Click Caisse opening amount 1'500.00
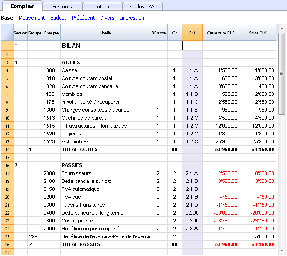 (x=228, y=70)
